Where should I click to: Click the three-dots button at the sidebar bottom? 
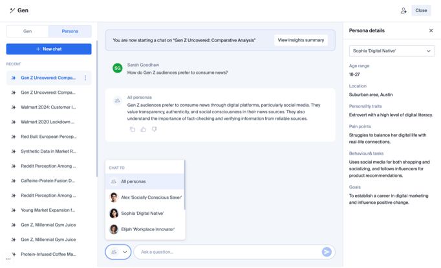(x=8, y=259)
